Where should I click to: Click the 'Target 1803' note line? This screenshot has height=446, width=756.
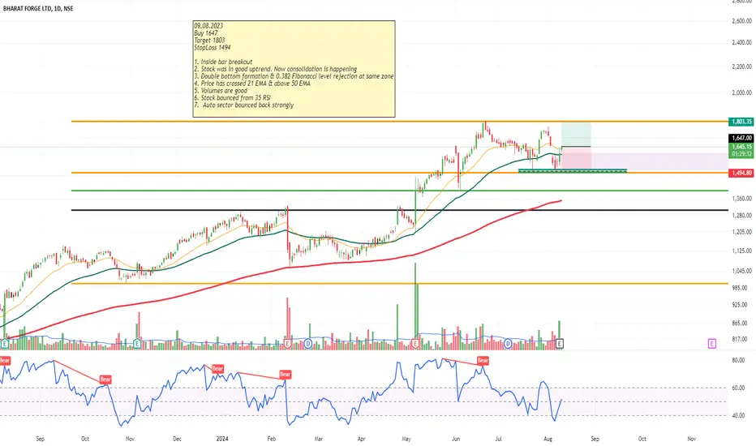tap(209, 40)
